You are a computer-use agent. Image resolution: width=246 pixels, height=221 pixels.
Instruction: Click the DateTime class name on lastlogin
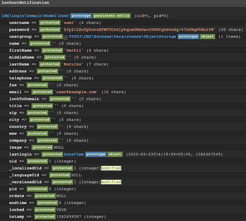coord(74,154)
